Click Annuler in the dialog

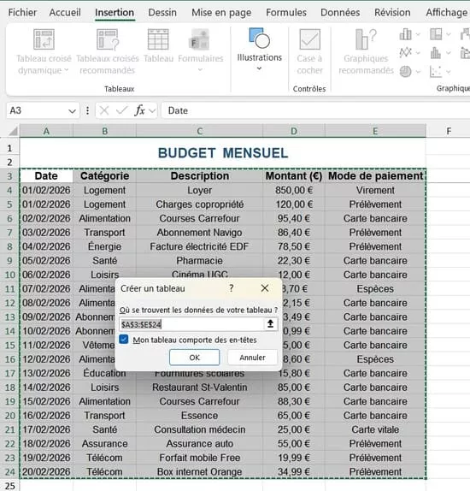[x=253, y=358]
